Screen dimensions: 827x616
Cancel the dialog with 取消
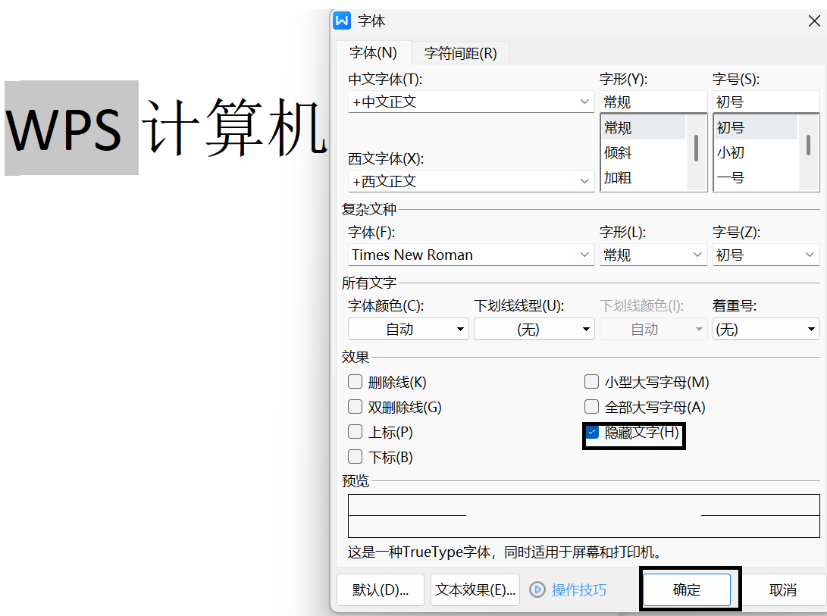pyautogui.click(x=783, y=589)
